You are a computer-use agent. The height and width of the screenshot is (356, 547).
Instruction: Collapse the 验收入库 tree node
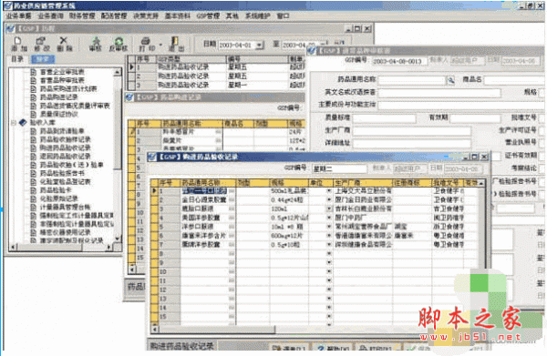(x=14, y=123)
